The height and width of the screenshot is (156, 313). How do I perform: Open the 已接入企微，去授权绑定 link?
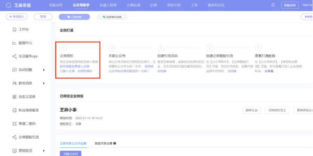point(76,71)
